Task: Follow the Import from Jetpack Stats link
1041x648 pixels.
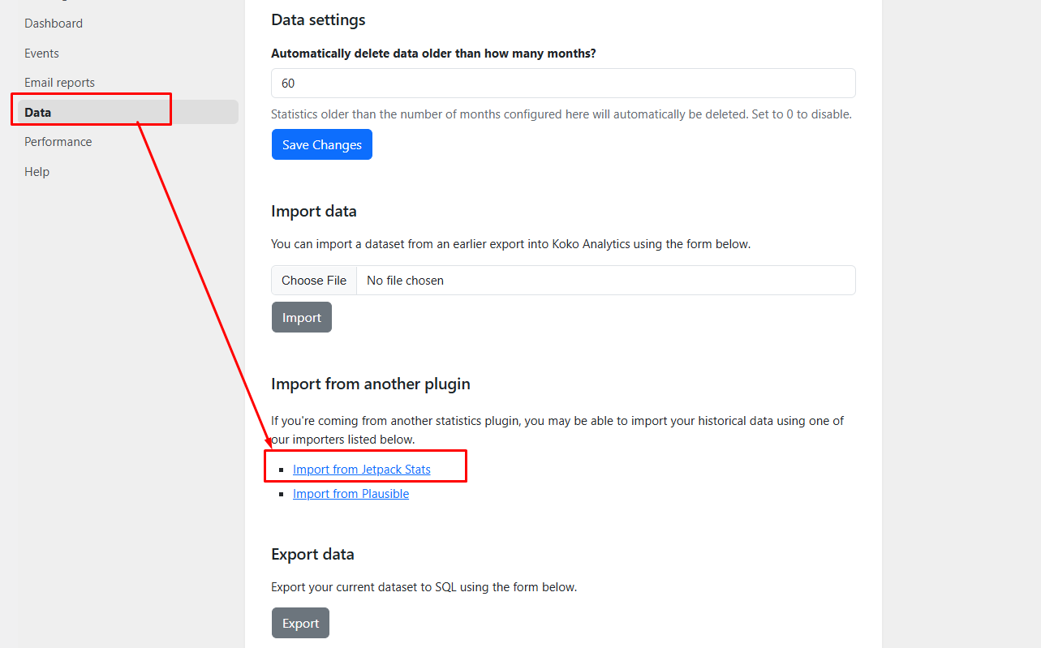Action: [x=362, y=470]
